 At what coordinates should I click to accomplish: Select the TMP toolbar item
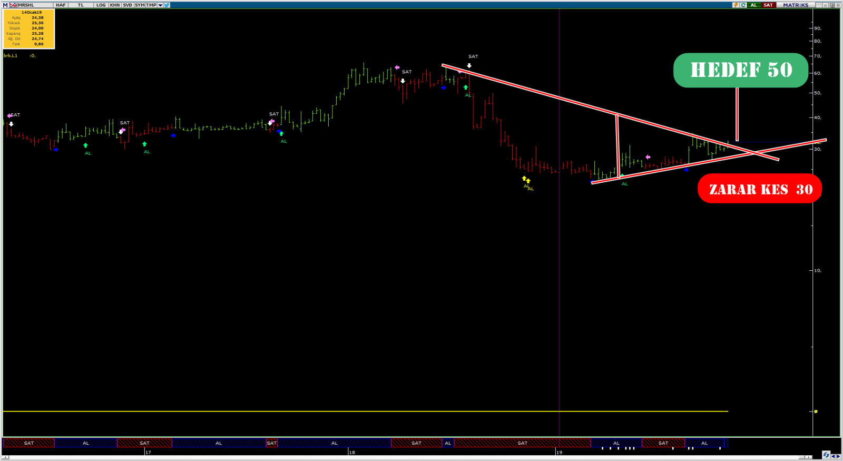tap(151, 5)
